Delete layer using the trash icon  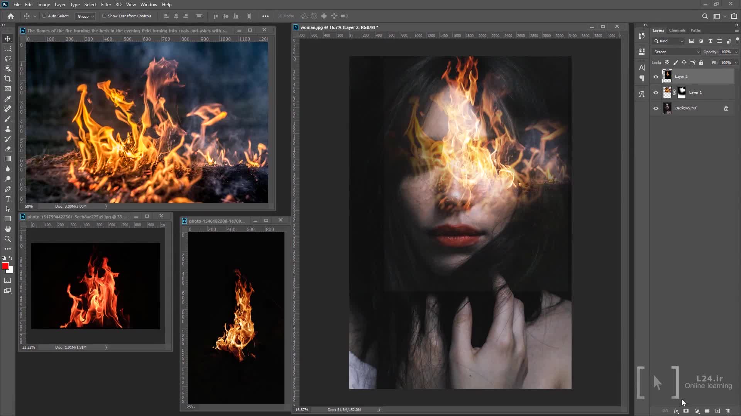(x=727, y=411)
